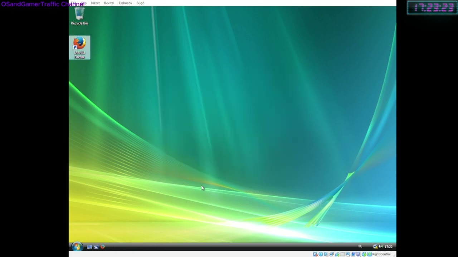Open the network status tray icon

(x=375, y=246)
